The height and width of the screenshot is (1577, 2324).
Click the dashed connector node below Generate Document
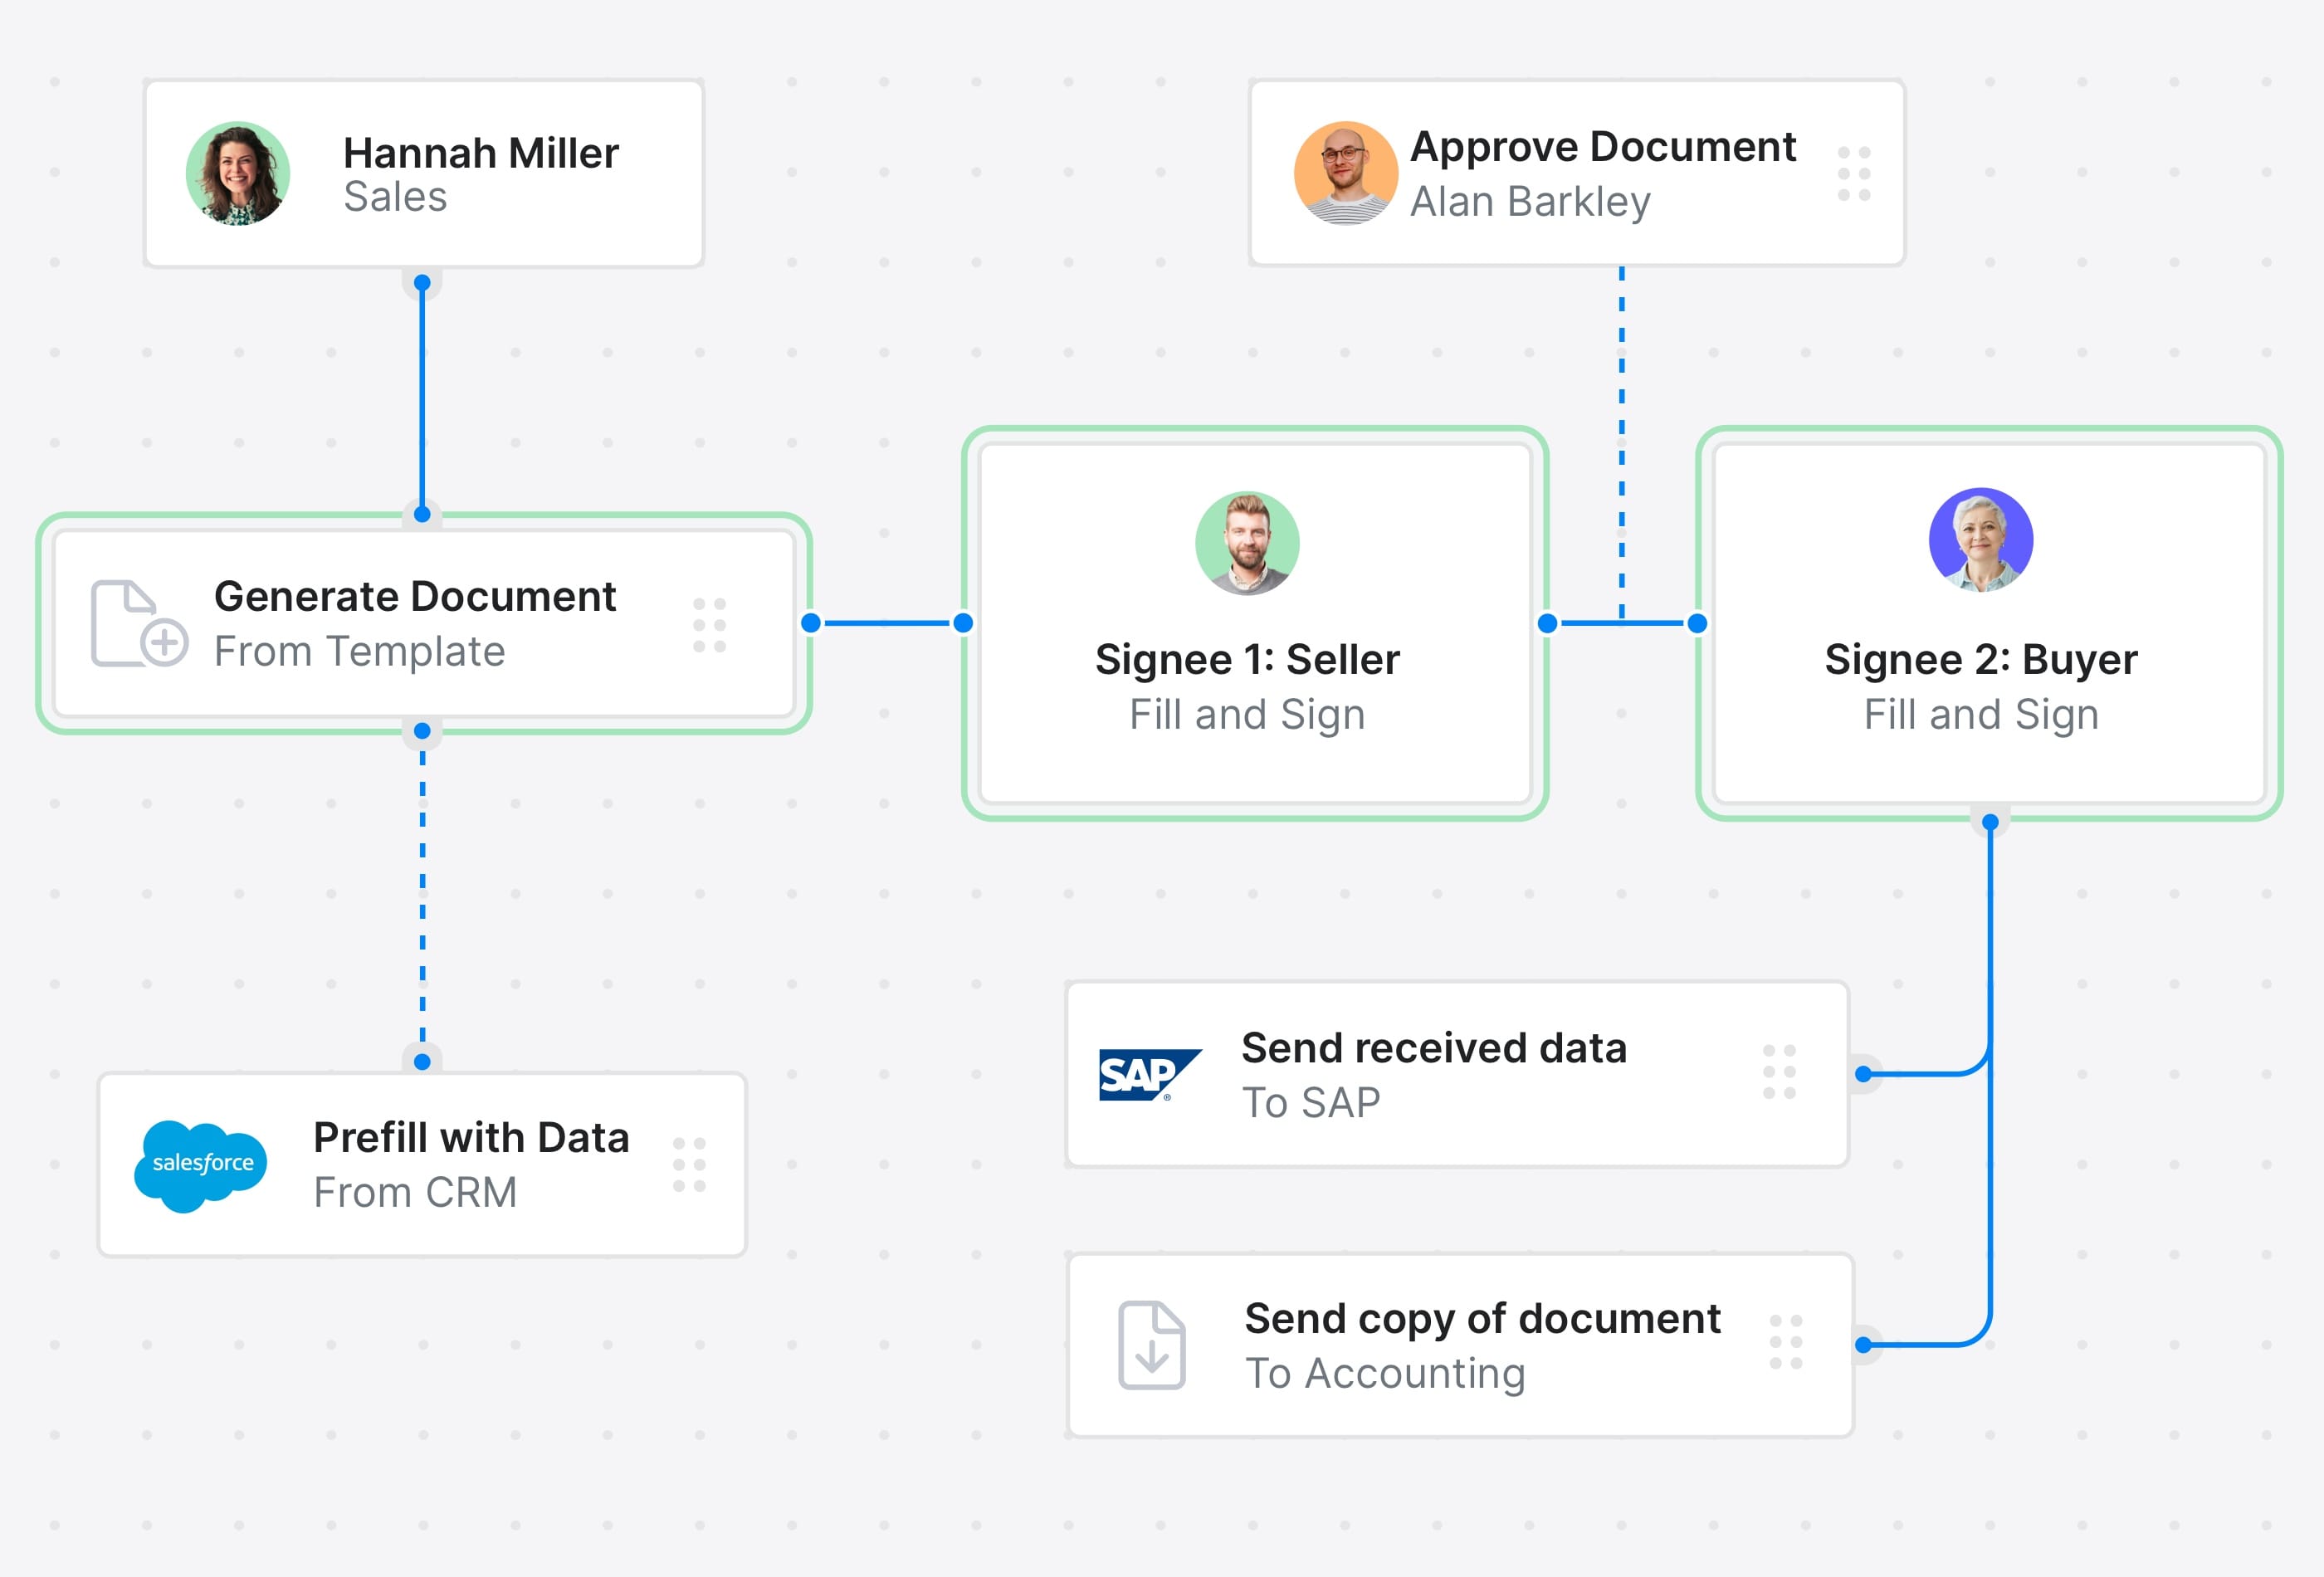click(422, 732)
